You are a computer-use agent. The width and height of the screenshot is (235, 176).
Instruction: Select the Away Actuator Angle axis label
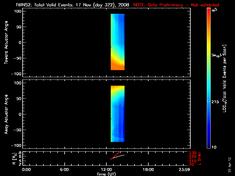(x=6, y=114)
